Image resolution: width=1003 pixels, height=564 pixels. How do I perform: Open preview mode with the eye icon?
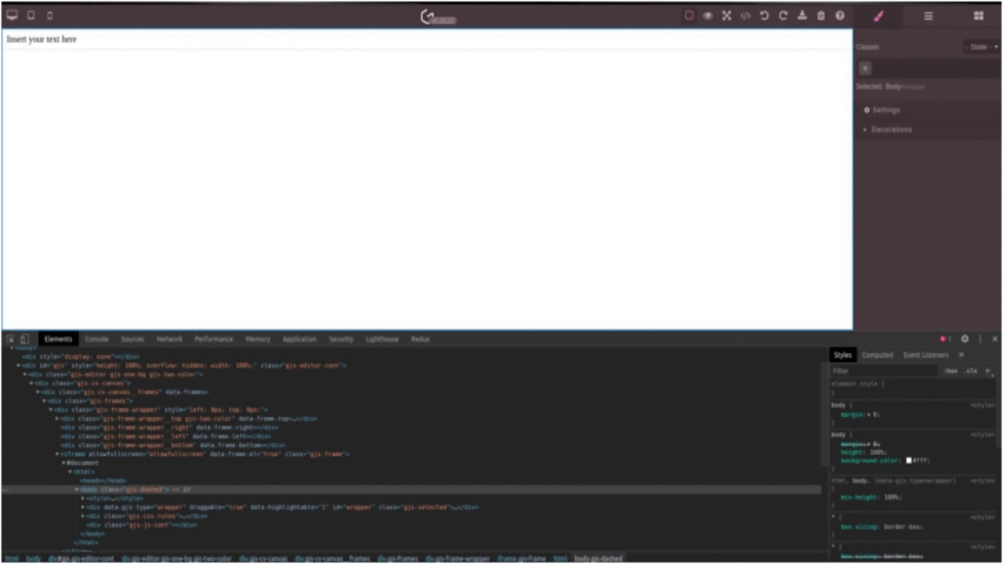tap(708, 16)
